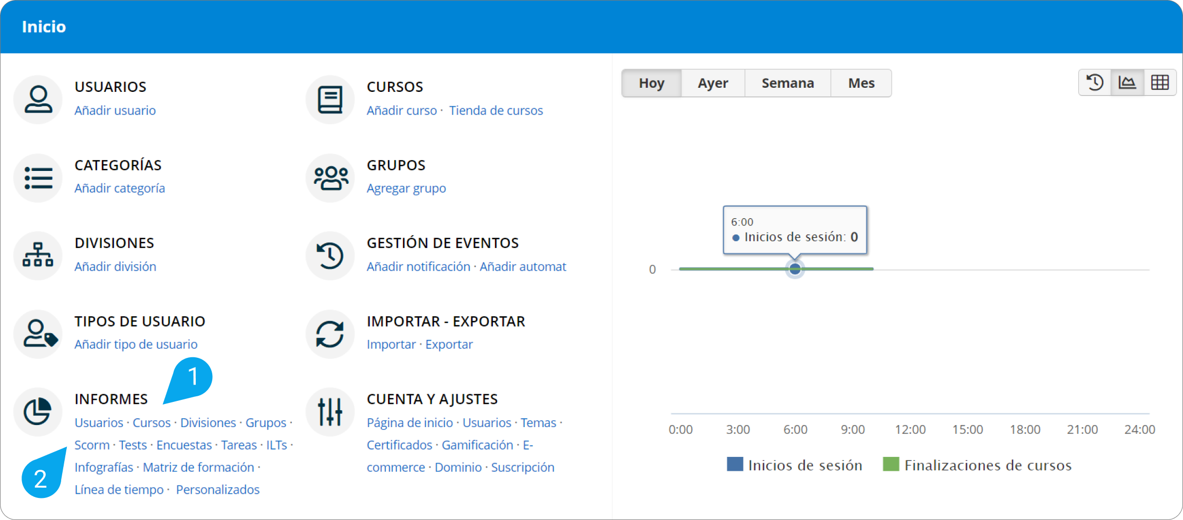Open the Gamificación settings link

point(477,445)
